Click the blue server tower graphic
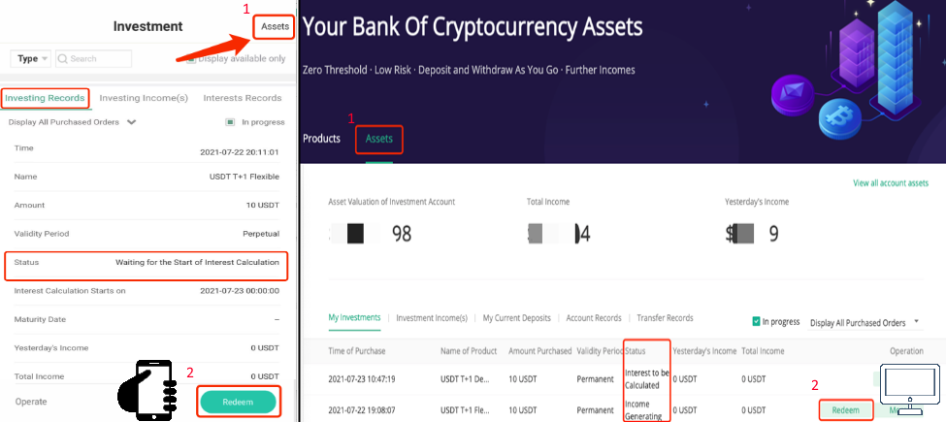Image resolution: width=946 pixels, height=422 pixels. coord(892,60)
